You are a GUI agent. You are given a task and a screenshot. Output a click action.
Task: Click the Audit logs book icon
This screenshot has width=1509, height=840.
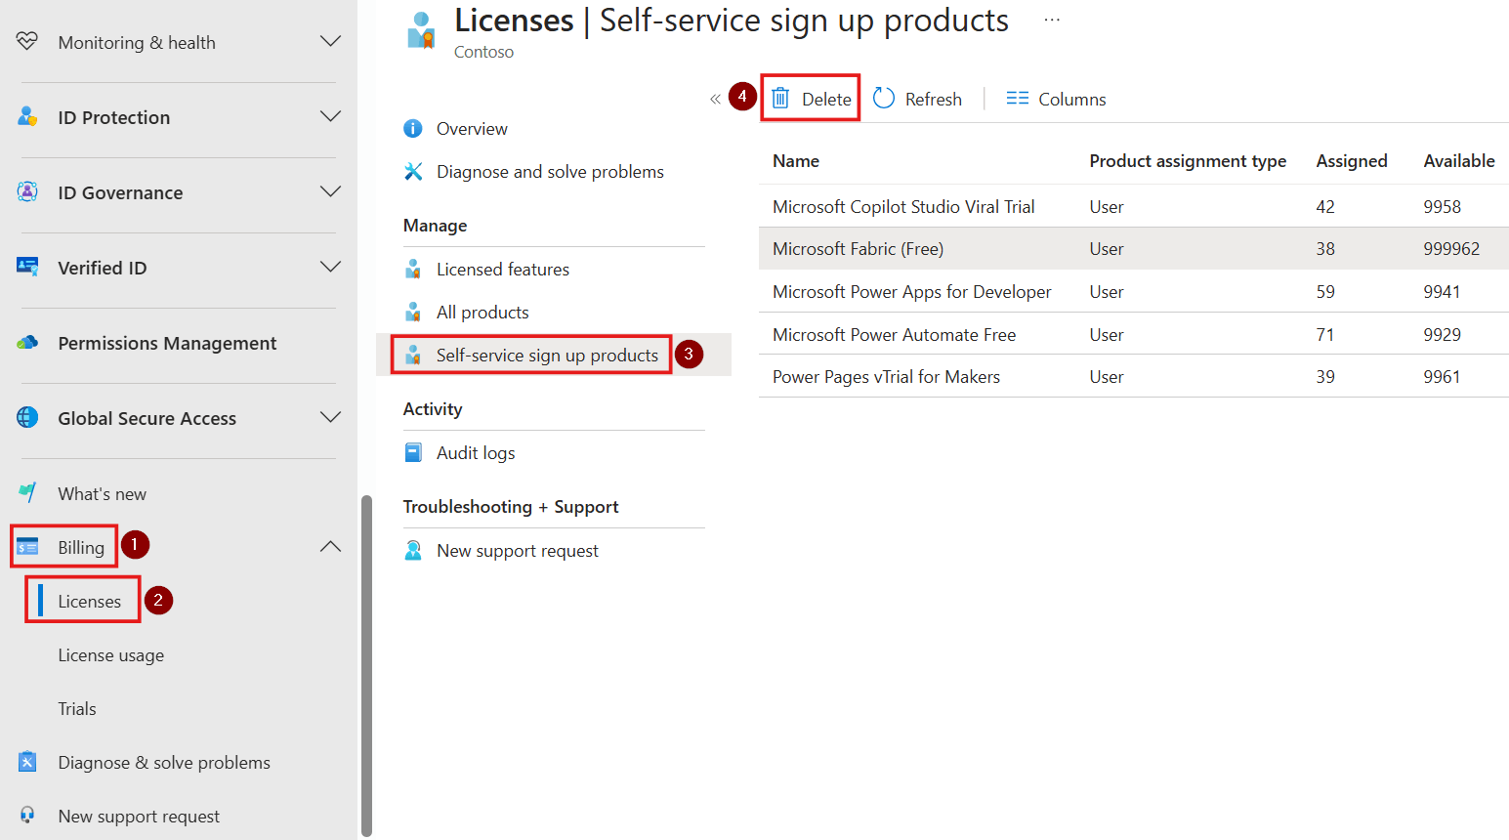click(413, 451)
